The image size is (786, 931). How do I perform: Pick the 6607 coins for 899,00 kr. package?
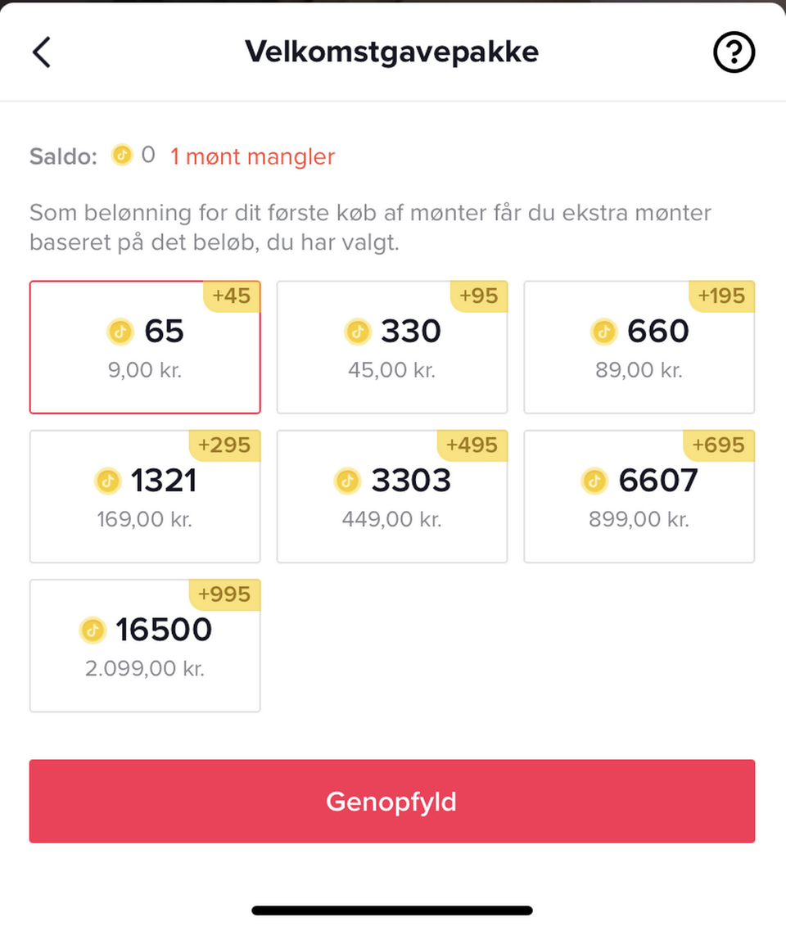pyautogui.click(x=639, y=497)
